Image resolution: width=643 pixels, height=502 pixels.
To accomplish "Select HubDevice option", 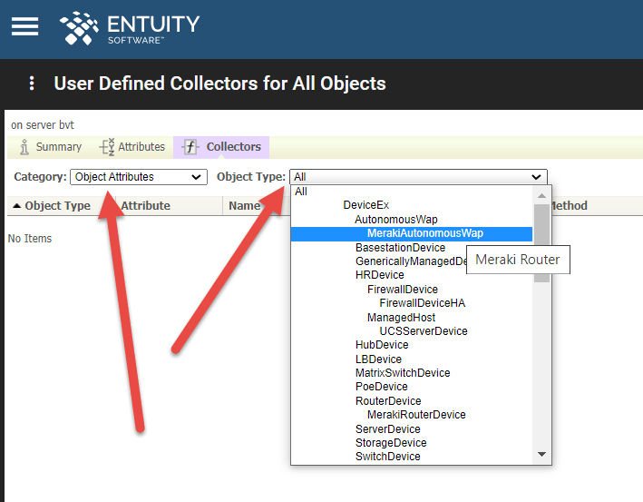I will (x=412, y=344).
